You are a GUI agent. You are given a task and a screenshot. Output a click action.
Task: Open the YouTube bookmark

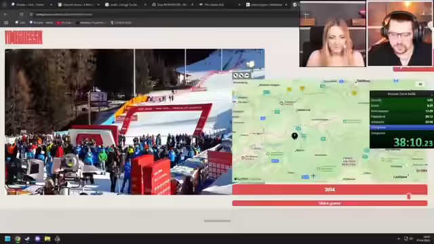click(x=64, y=22)
